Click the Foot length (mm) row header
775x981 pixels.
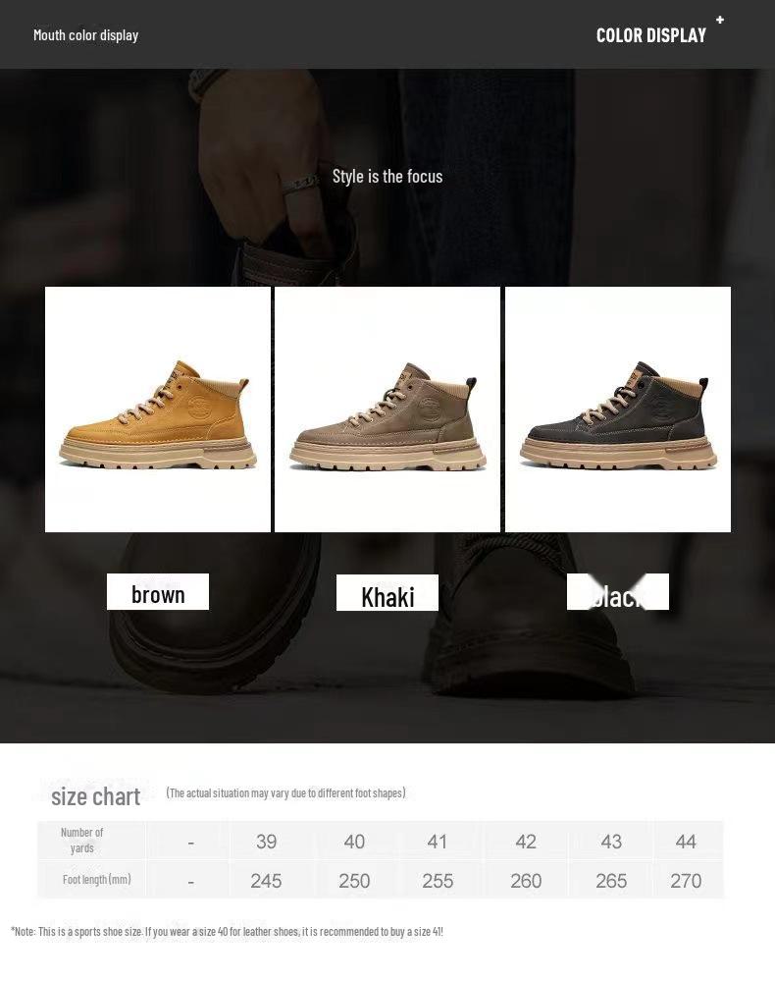tap(97, 880)
